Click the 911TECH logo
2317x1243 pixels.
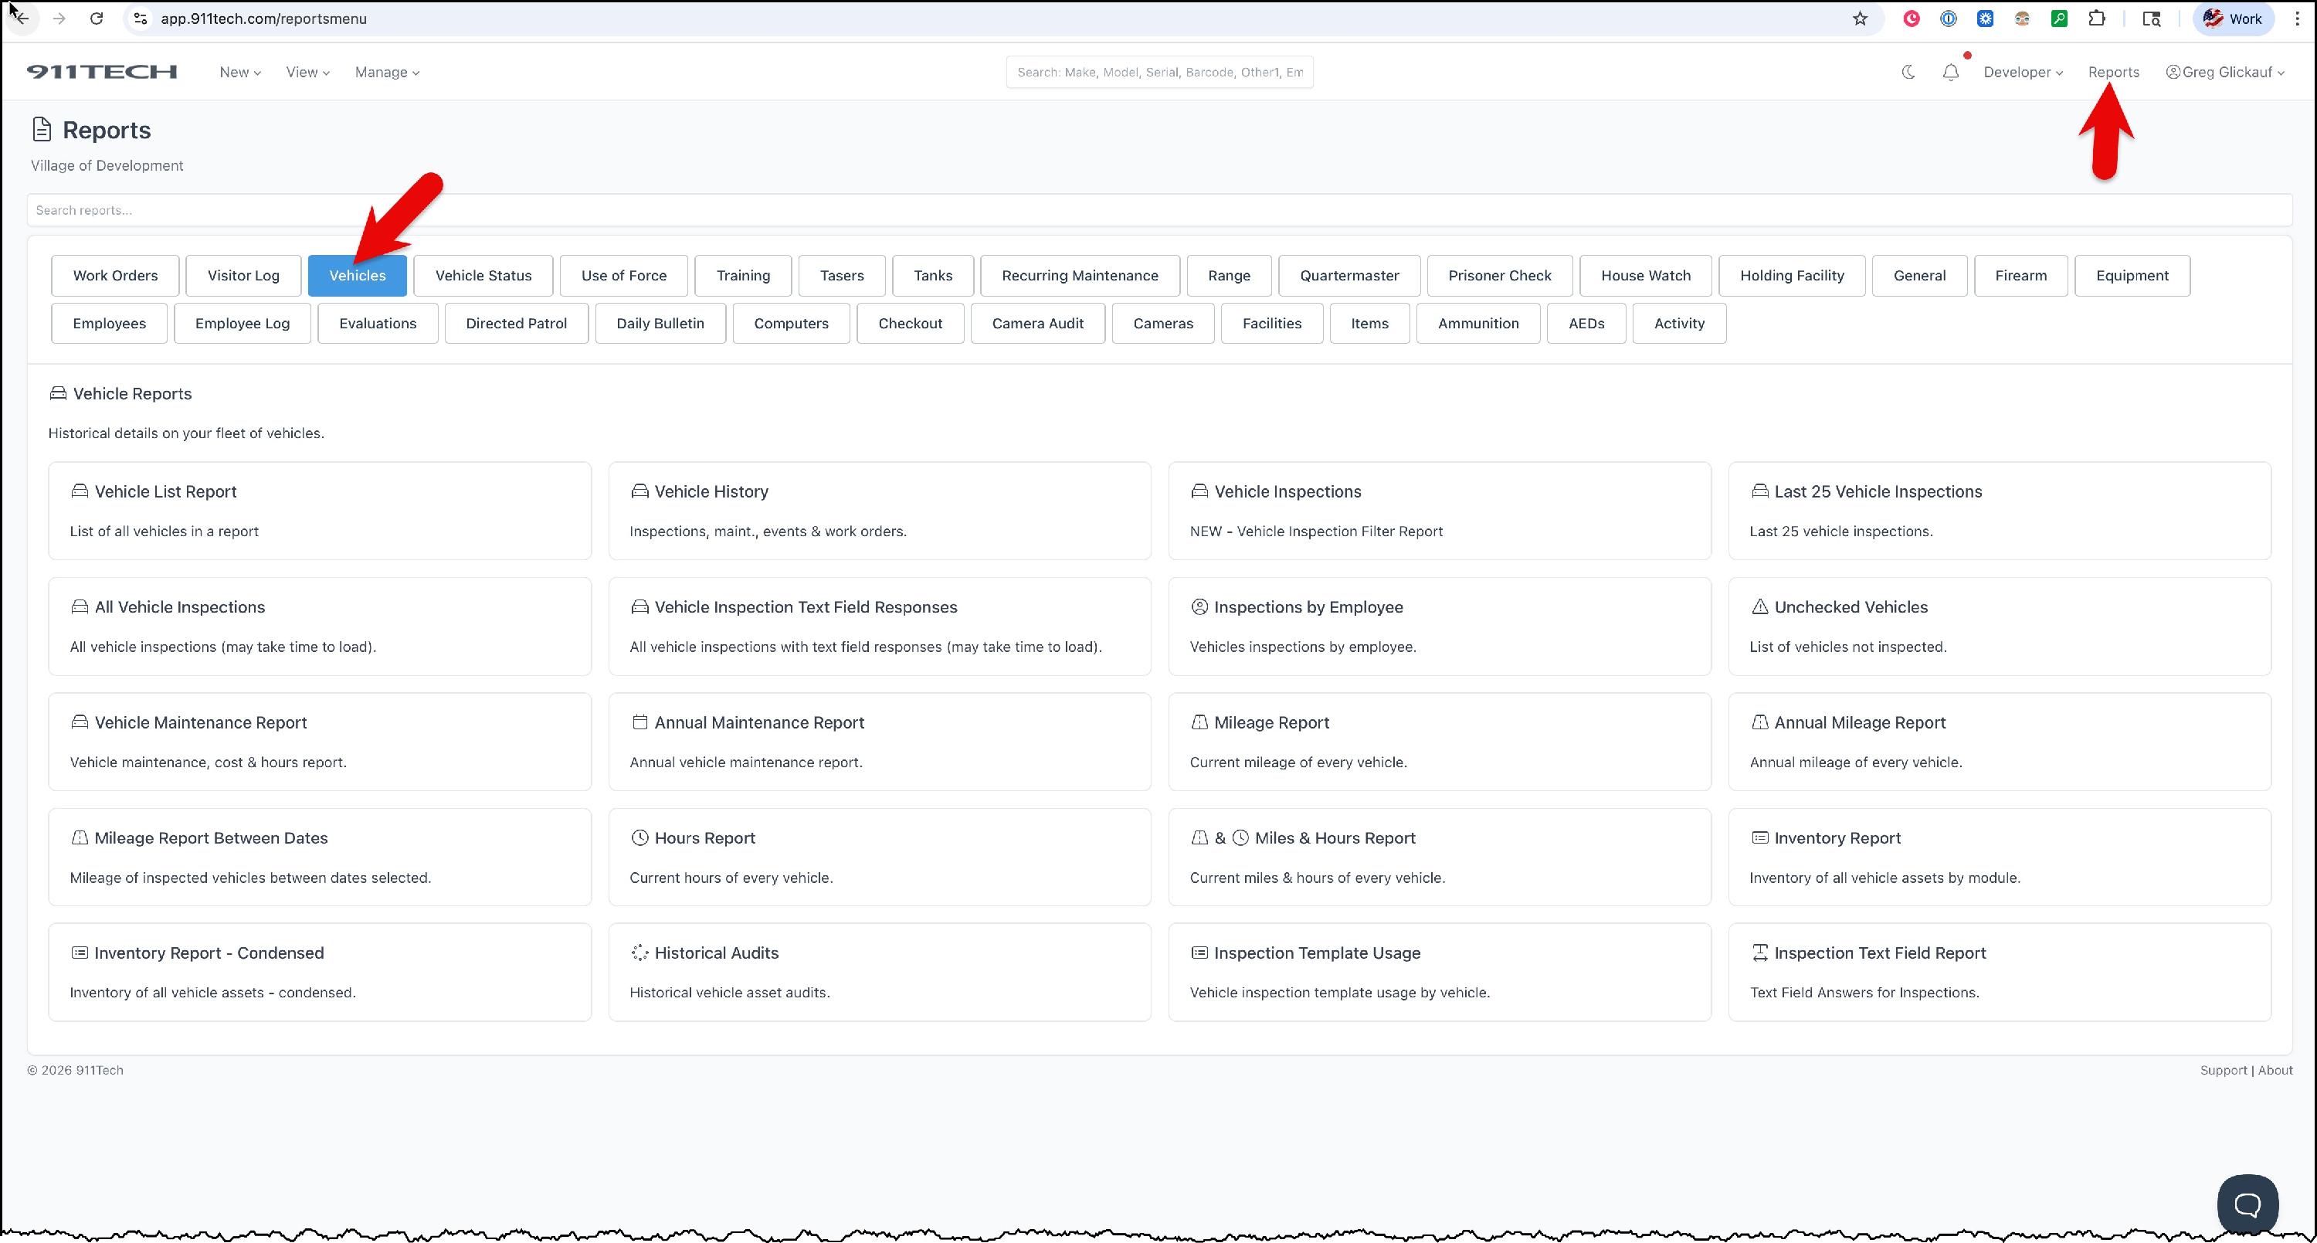102,72
